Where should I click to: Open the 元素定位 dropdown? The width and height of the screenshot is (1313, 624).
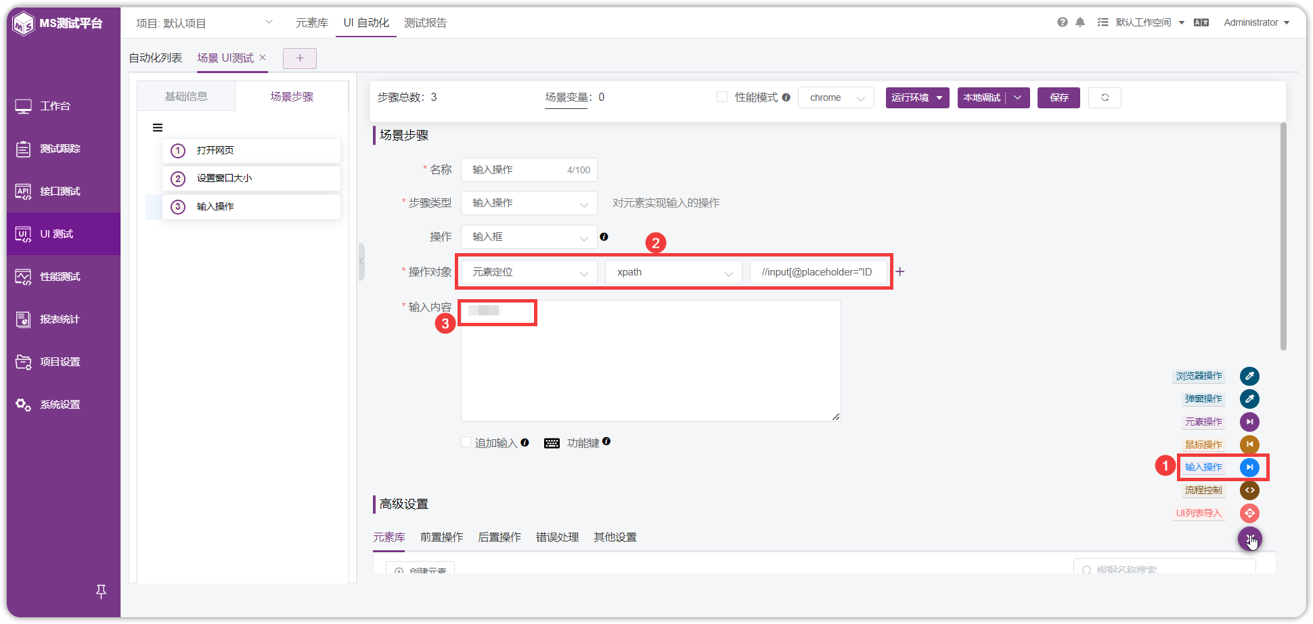pyautogui.click(x=529, y=272)
